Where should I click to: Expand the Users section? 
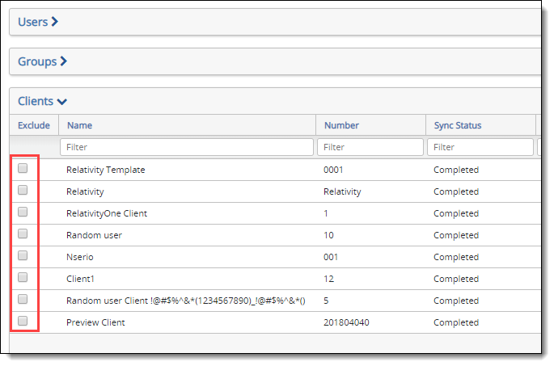click(38, 22)
